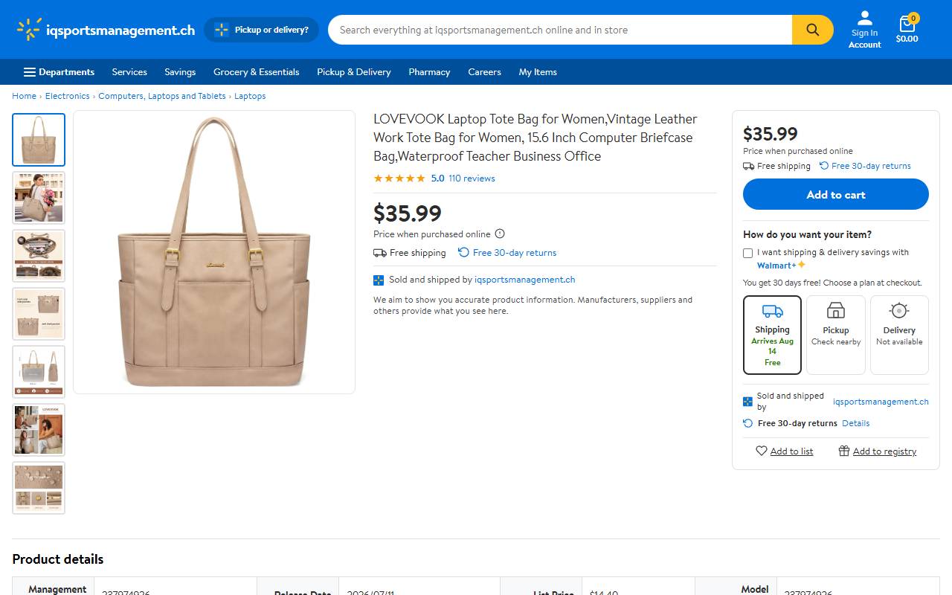Open My Items

coord(538,72)
